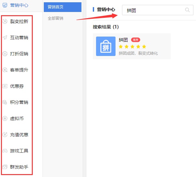The image size is (196, 177).
Task: Click the search magnifier icon
Action: click(x=187, y=10)
